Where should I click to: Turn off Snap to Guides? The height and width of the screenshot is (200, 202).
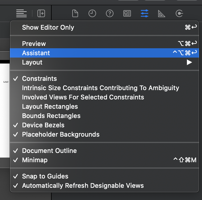click(x=45, y=176)
